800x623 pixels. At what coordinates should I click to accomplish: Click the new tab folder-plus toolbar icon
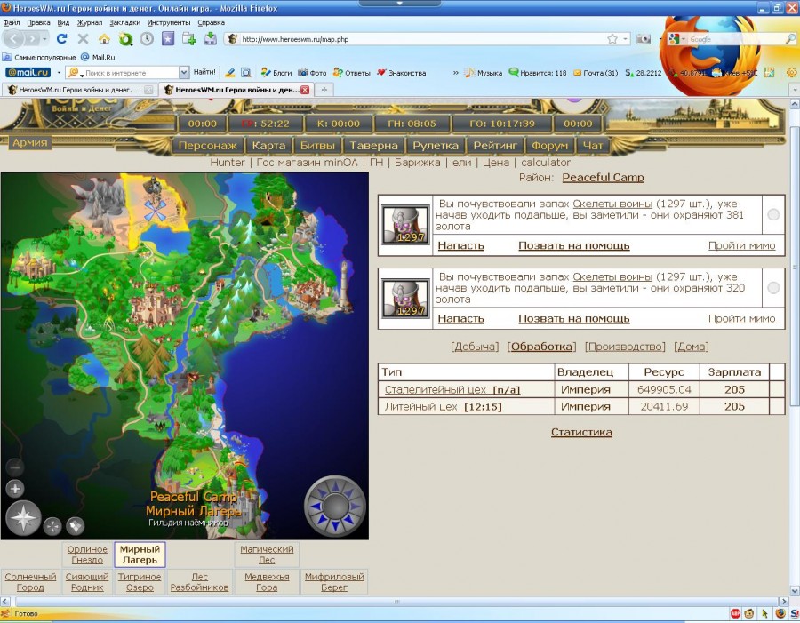[x=189, y=39]
